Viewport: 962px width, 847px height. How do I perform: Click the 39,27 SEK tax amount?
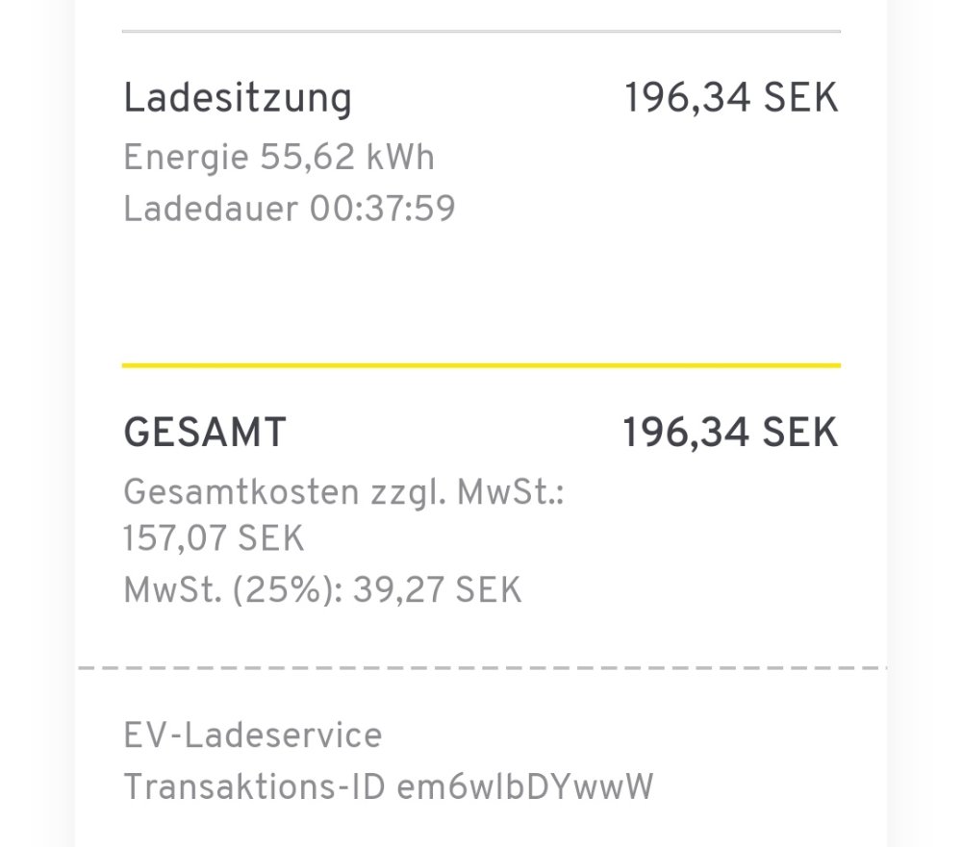[x=437, y=590]
